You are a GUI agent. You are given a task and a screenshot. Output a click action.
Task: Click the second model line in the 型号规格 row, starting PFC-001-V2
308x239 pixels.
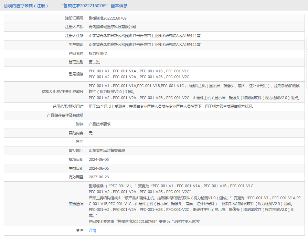[x=139, y=77]
